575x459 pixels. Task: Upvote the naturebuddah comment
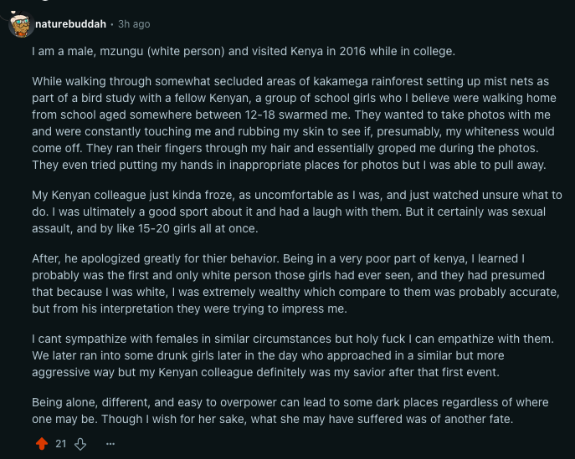(x=42, y=444)
